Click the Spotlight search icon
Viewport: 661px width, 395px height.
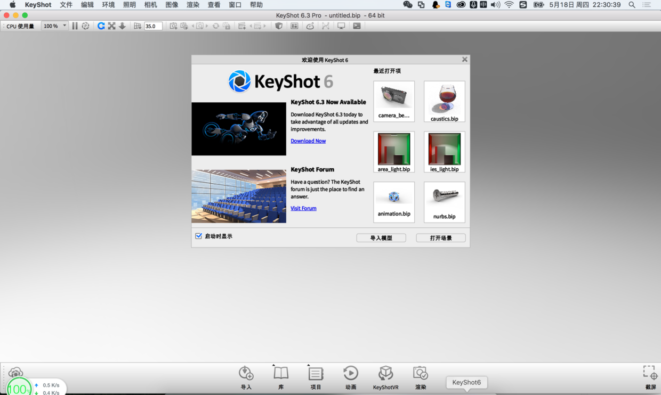(632, 5)
